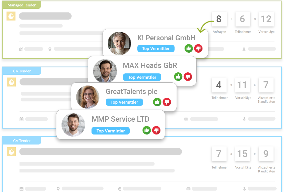
Task: Click thumbs up for K! Personal GmbH
Action: pyautogui.click(x=189, y=48)
